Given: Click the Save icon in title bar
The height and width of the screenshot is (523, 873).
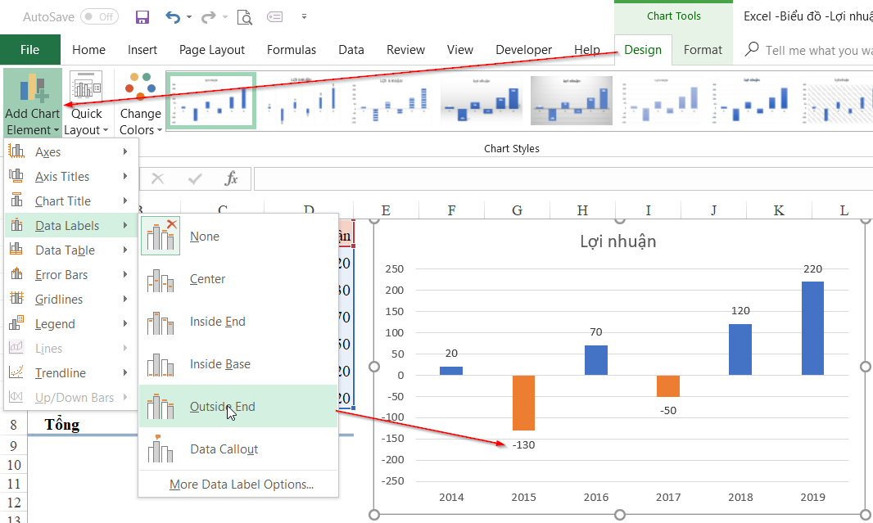Looking at the screenshot, I should pyautogui.click(x=142, y=16).
